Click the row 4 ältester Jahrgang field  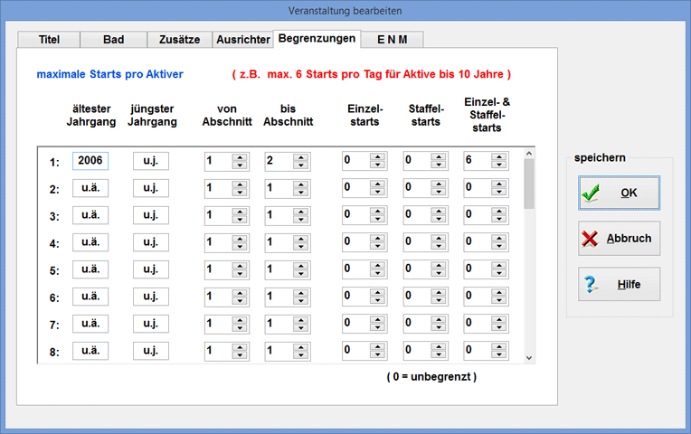pos(90,242)
